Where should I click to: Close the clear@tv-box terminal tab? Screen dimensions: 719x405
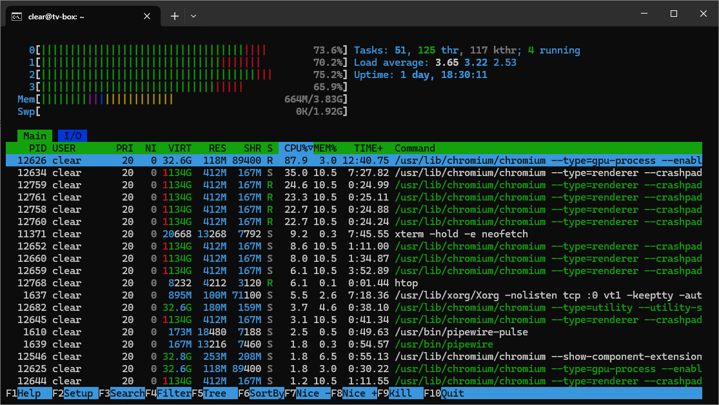[x=148, y=17]
